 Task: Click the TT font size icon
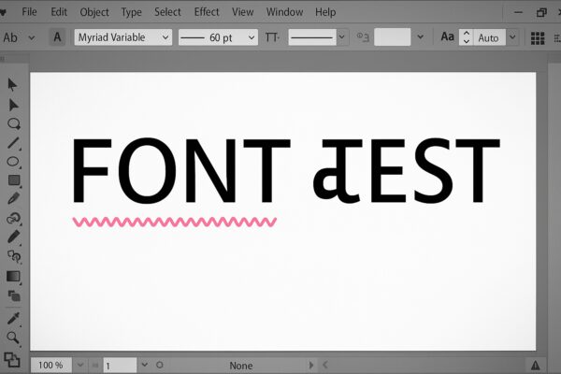272,37
